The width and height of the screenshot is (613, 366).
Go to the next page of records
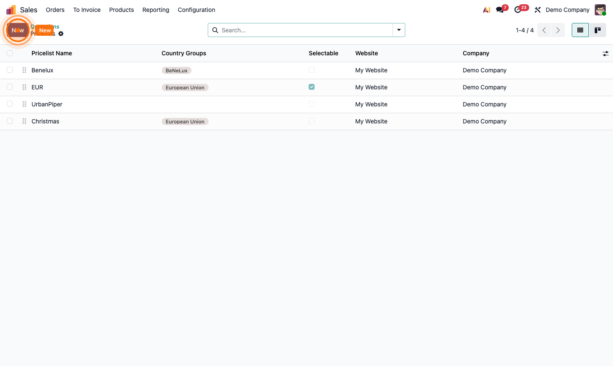click(x=558, y=30)
